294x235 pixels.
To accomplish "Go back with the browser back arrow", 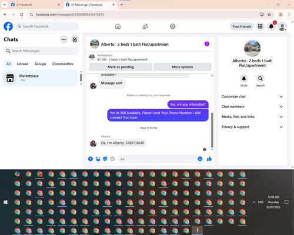I will point(5,15).
